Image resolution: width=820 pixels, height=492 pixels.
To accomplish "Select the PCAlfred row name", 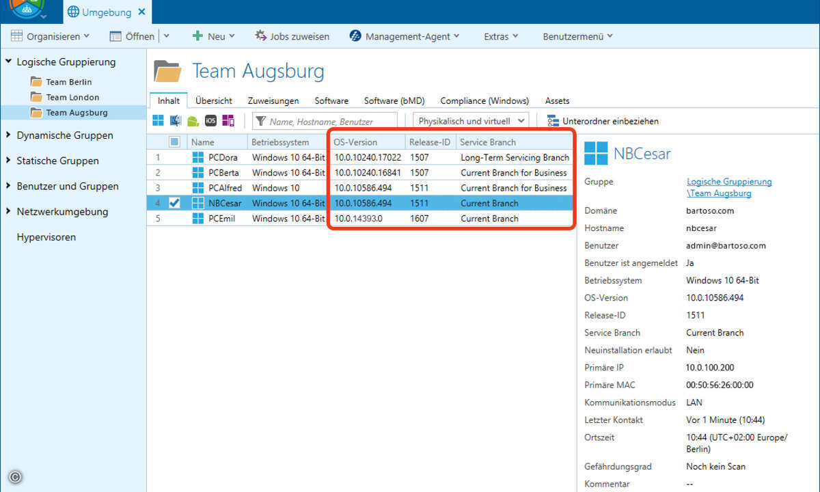I will tap(225, 188).
